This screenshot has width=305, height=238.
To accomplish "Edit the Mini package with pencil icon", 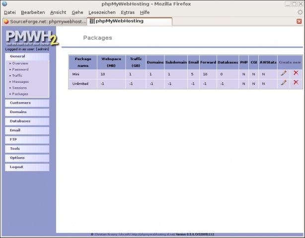I will (284, 73).
